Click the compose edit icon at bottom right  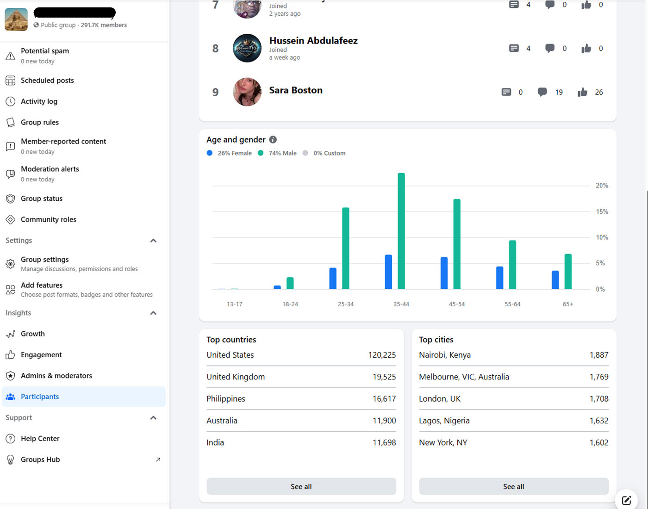click(626, 500)
